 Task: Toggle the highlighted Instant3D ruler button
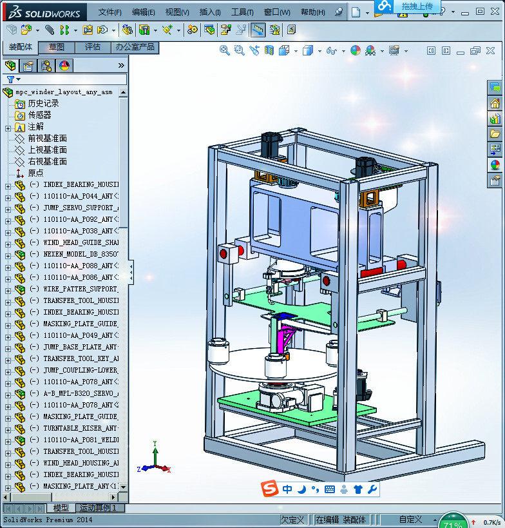click(258, 30)
